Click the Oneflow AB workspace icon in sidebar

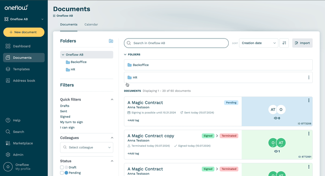(6, 19)
